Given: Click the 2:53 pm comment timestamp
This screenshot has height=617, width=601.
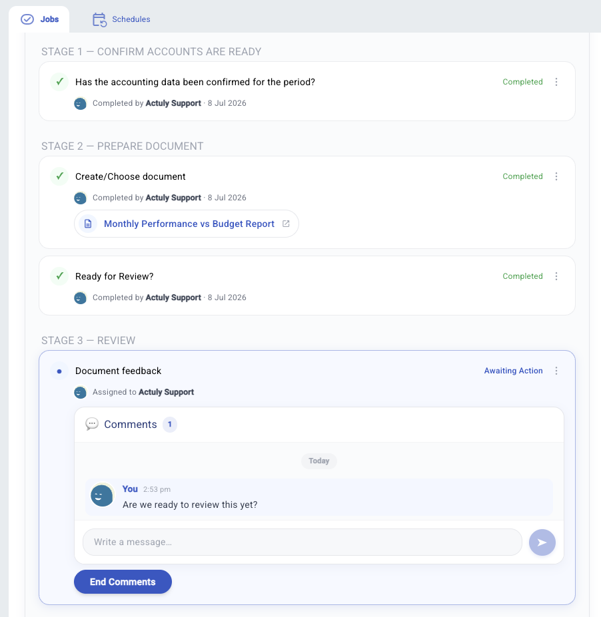Looking at the screenshot, I should [157, 489].
